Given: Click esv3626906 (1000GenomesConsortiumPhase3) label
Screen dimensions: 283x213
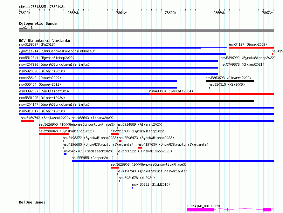Looking at the screenshot, I should [148, 164].
